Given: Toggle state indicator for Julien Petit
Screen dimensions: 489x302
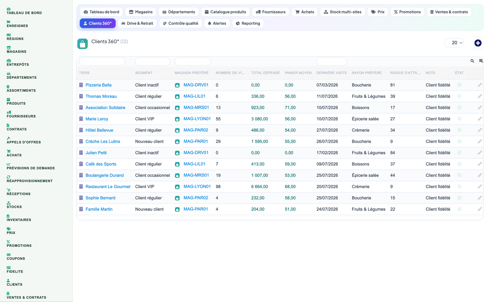Looking at the screenshot, I should click(x=459, y=153).
